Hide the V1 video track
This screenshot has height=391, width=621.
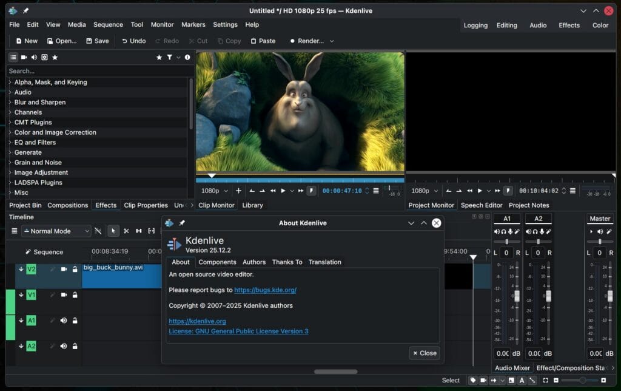(x=62, y=295)
